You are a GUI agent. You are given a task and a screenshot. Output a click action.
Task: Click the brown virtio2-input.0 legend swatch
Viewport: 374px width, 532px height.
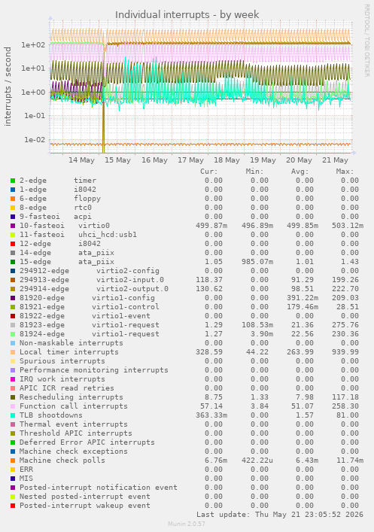(13, 280)
